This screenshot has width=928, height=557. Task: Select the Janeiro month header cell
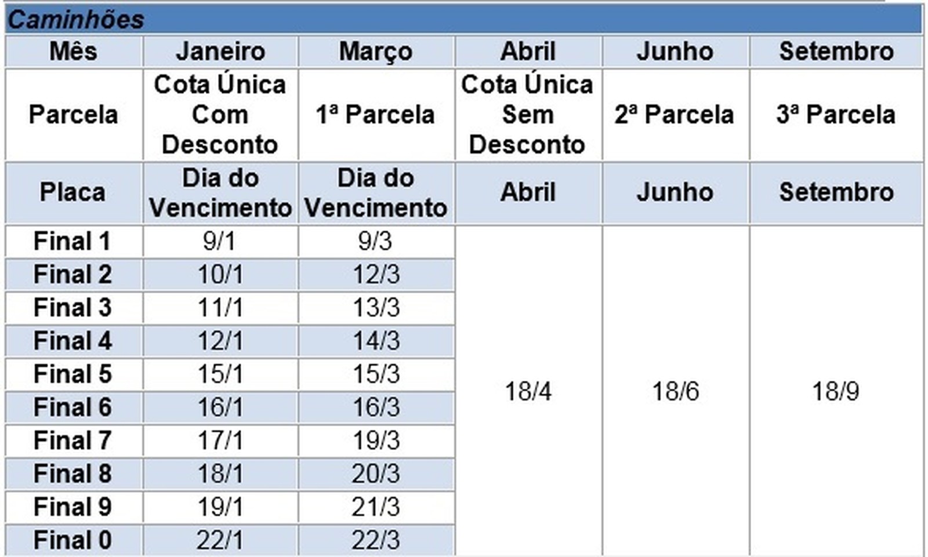220,51
